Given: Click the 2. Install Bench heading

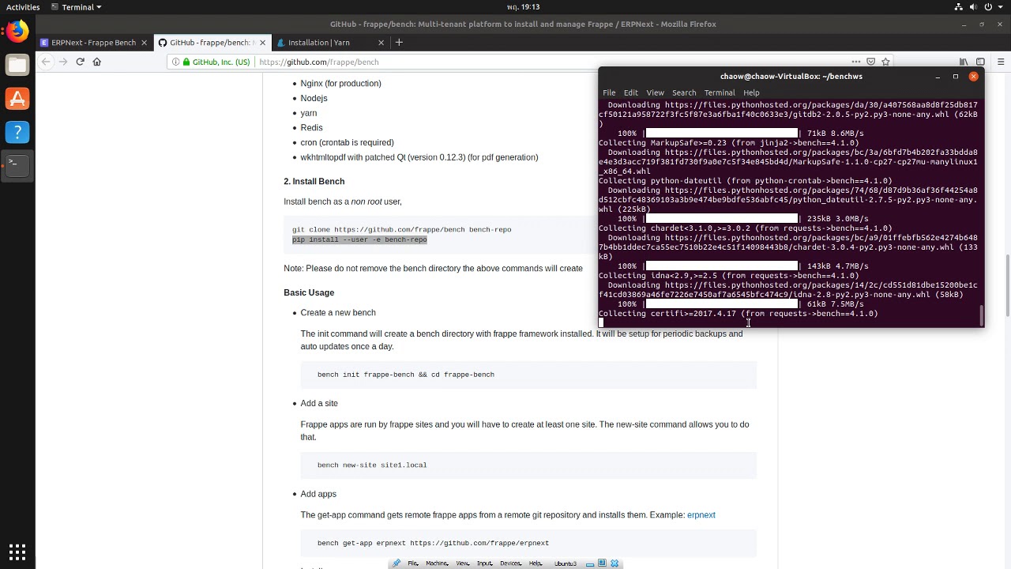Looking at the screenshot, I should click(x=314, y=182).
